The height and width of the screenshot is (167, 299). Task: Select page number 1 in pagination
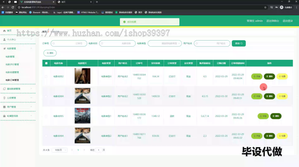(x=78, y=150)
